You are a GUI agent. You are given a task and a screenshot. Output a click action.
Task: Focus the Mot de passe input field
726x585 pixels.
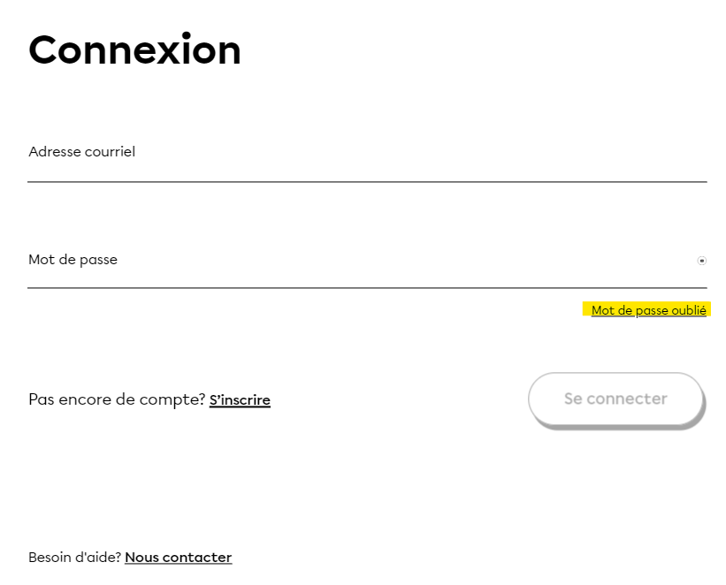click(354, 271)
